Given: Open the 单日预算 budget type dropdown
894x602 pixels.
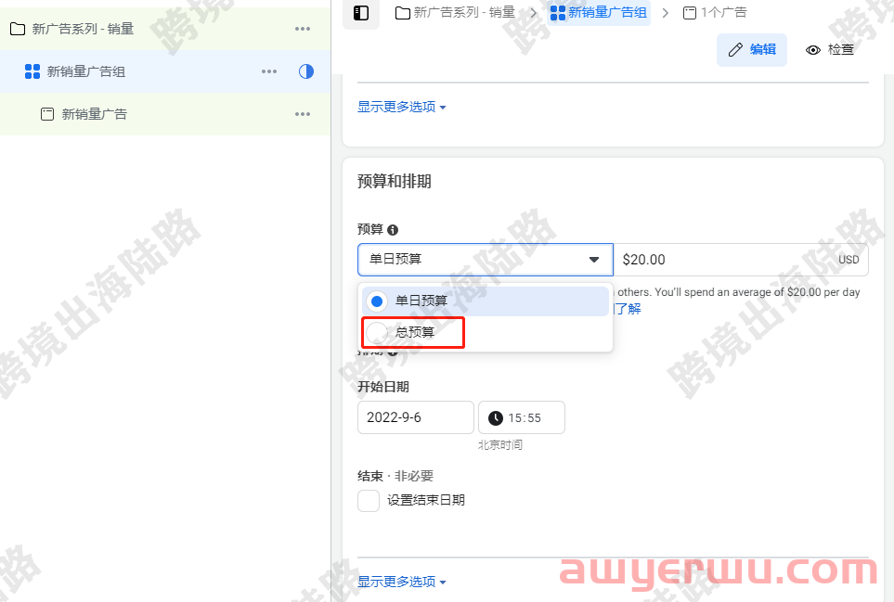Looking at the screenshot, I should click(x=486, y=259).
